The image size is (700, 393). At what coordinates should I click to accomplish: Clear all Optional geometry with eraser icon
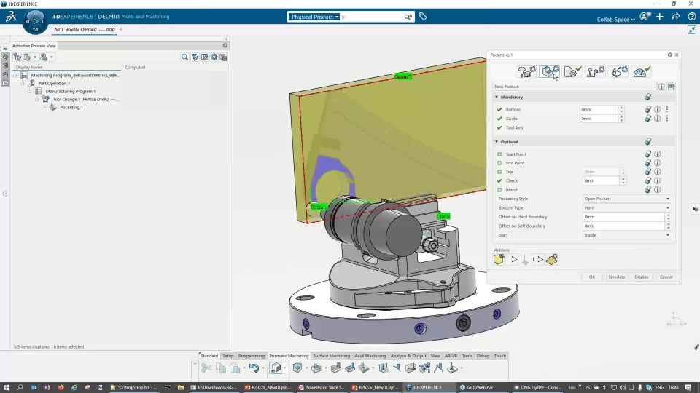click(x=647, y=142)
